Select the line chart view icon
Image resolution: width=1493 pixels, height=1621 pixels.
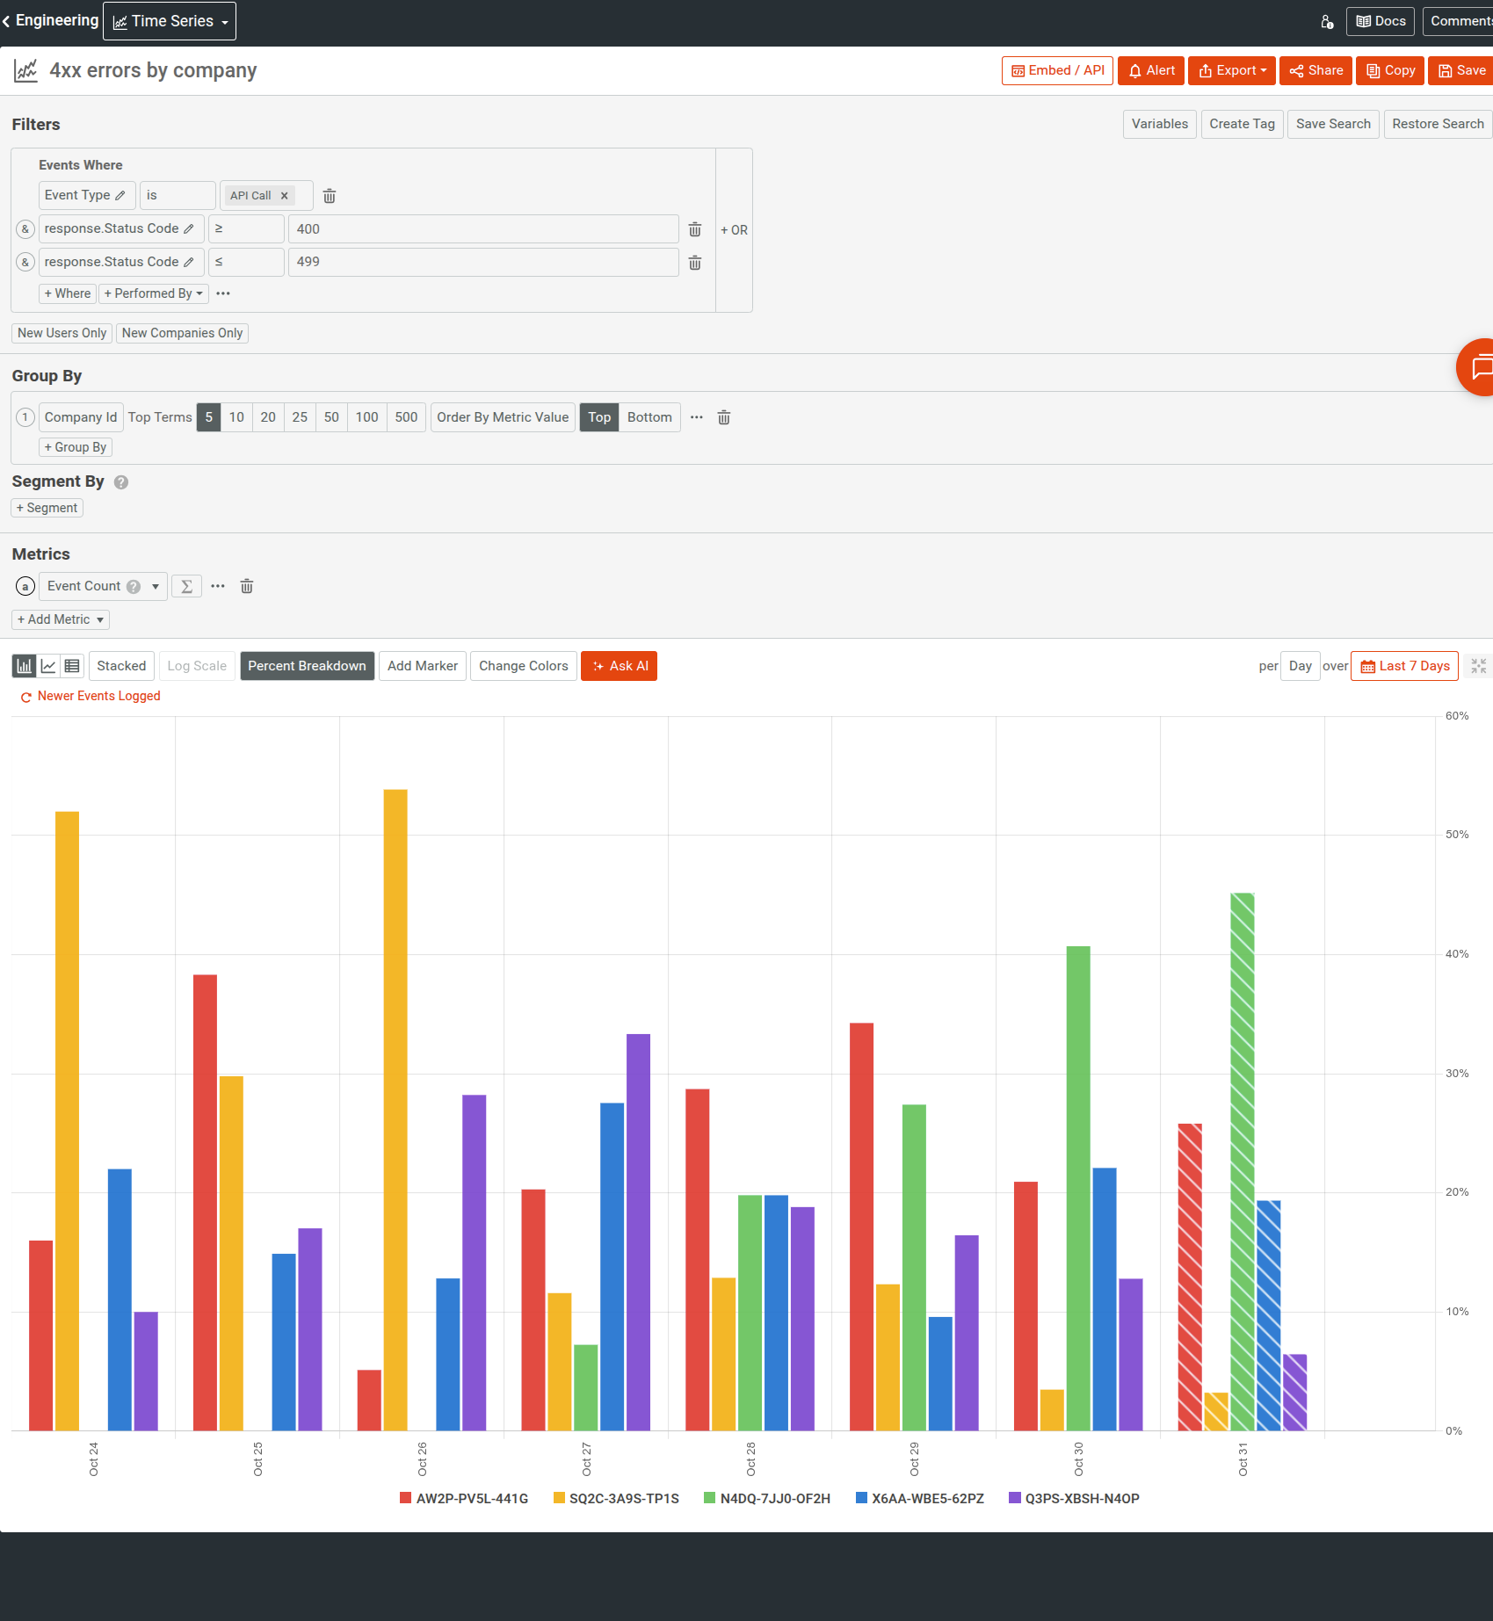coord(48,665)
